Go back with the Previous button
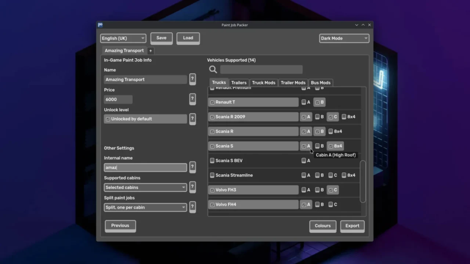 click(x=120, y=226)
